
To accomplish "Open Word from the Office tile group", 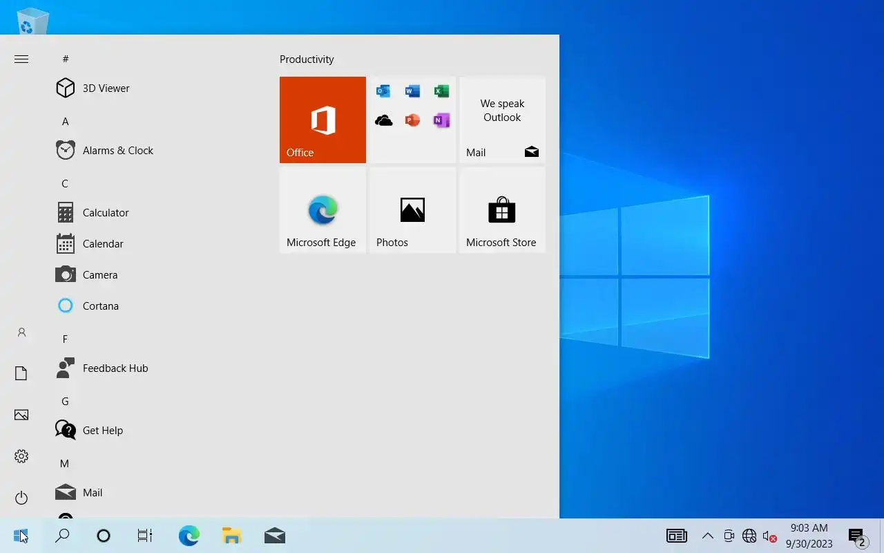I will 412,91.
